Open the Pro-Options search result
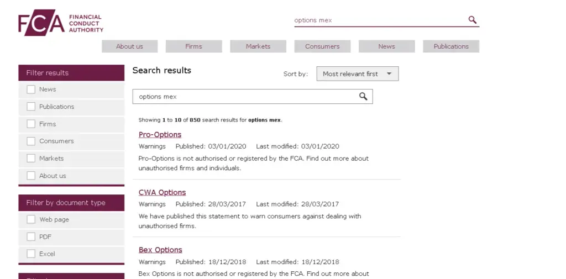The width and height of the screenshot is (566, 279). tap(160, 135)
